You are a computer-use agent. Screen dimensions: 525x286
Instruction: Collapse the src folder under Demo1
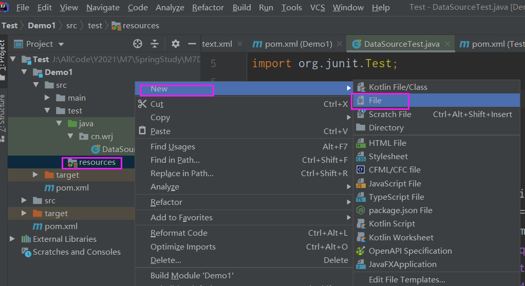[36, 85]
